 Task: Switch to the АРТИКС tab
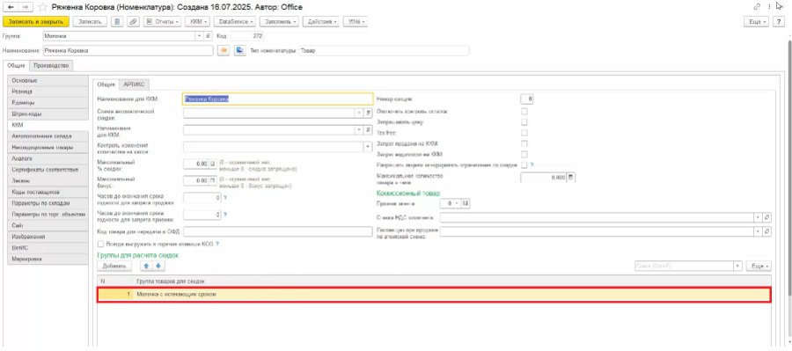coord(134,84)
